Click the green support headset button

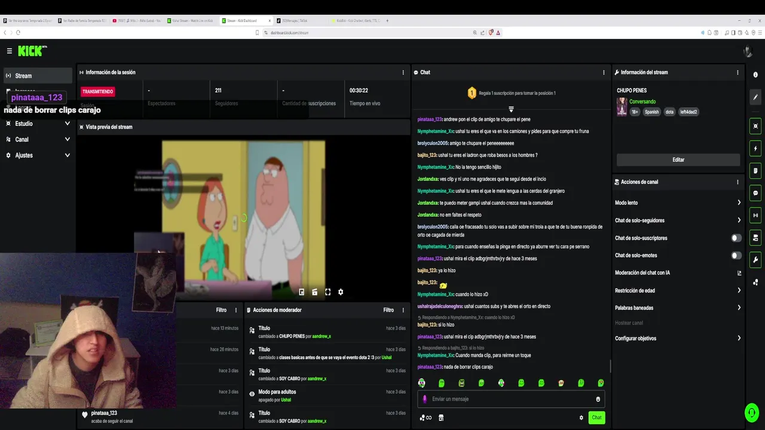751,413
